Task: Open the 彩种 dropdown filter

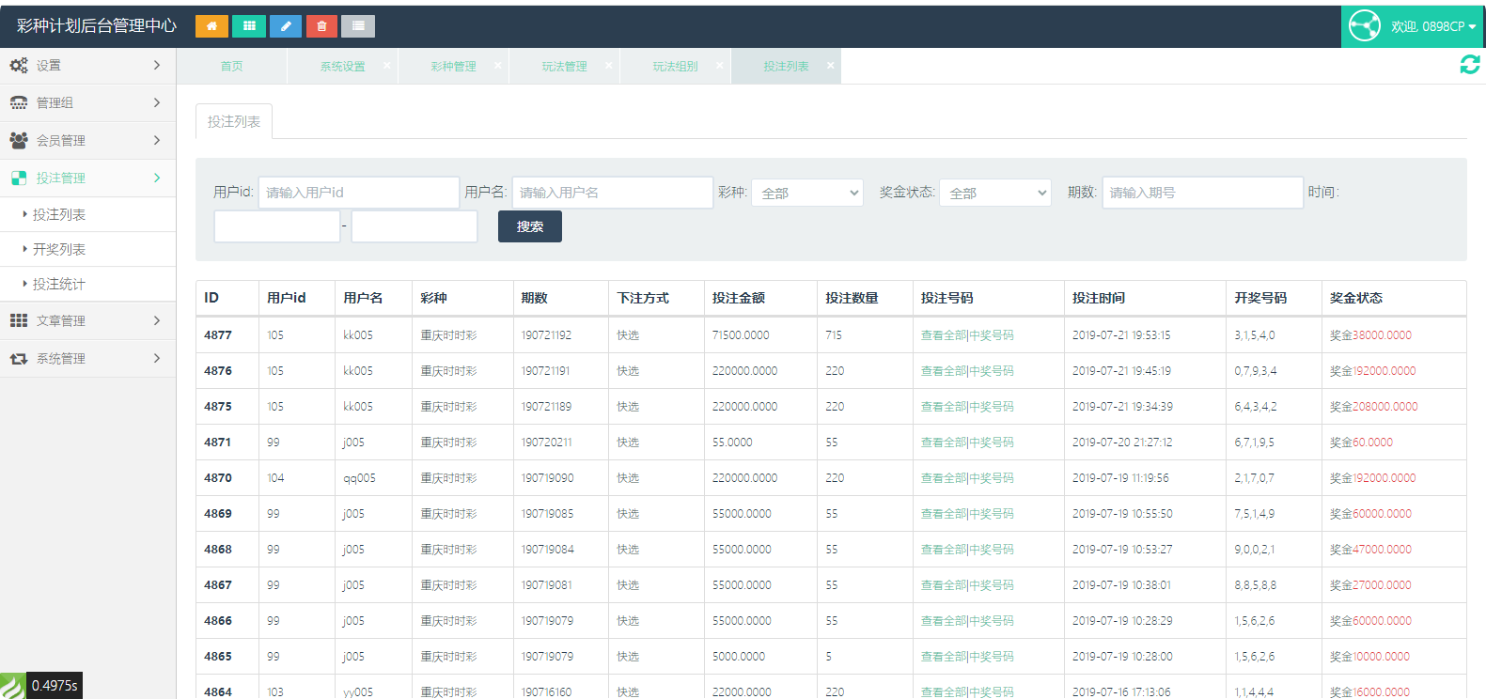Action: tap(806, 193)
